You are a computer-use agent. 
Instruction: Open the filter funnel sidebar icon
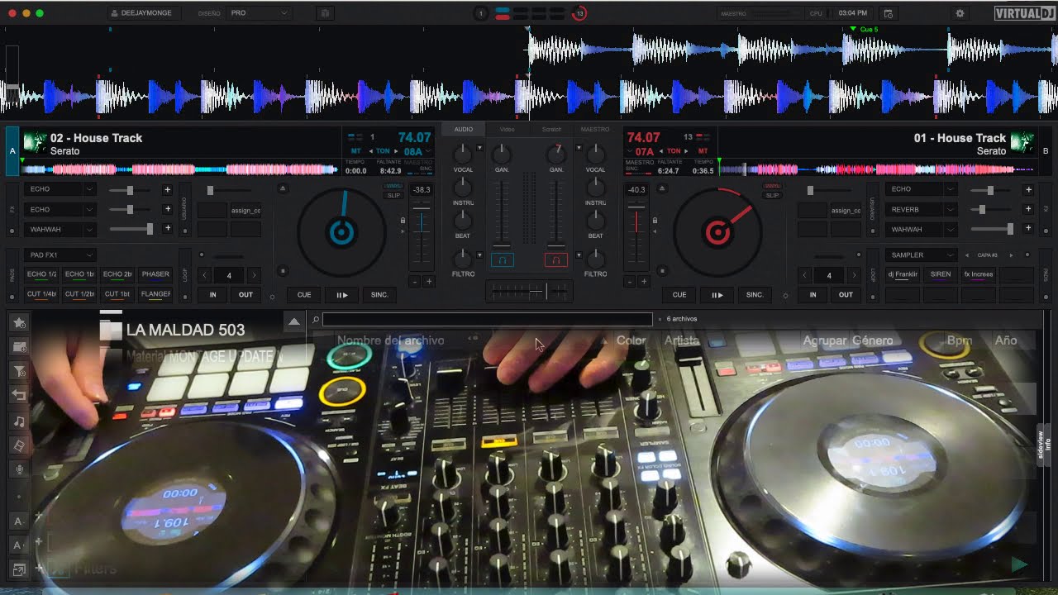point(19,372)
